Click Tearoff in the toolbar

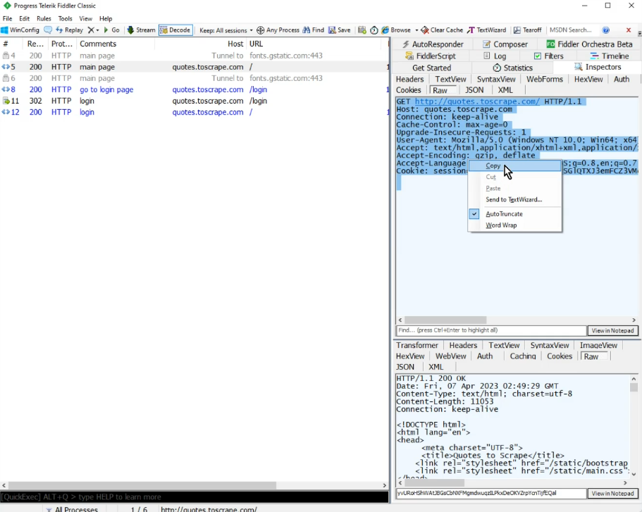tap(527, 30)
